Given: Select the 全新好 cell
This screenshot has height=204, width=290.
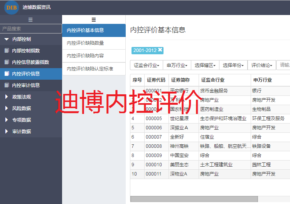Looking at the screenshot, I should (x=184, y=137).
